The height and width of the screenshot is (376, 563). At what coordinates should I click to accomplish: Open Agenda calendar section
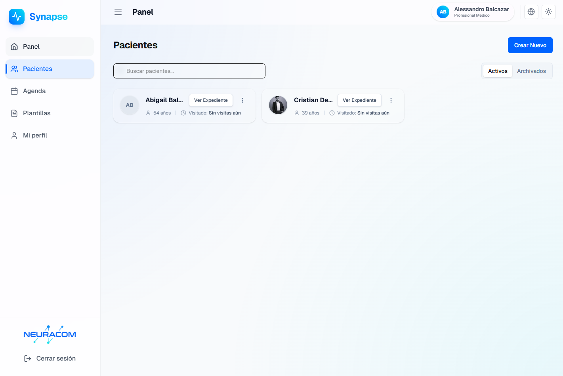pyautogui.click(x=50, y=91)
